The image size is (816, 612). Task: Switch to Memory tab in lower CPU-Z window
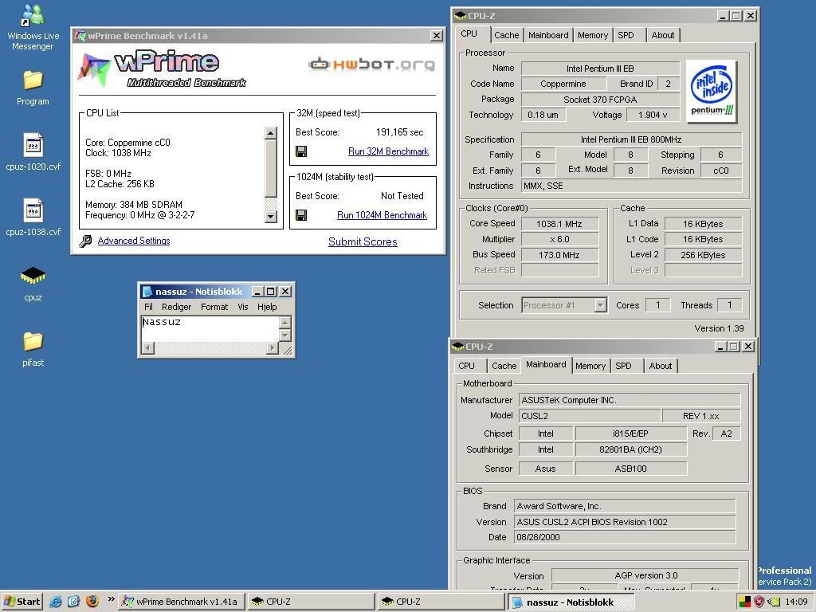pyautogui.click(x=590, y=366)
